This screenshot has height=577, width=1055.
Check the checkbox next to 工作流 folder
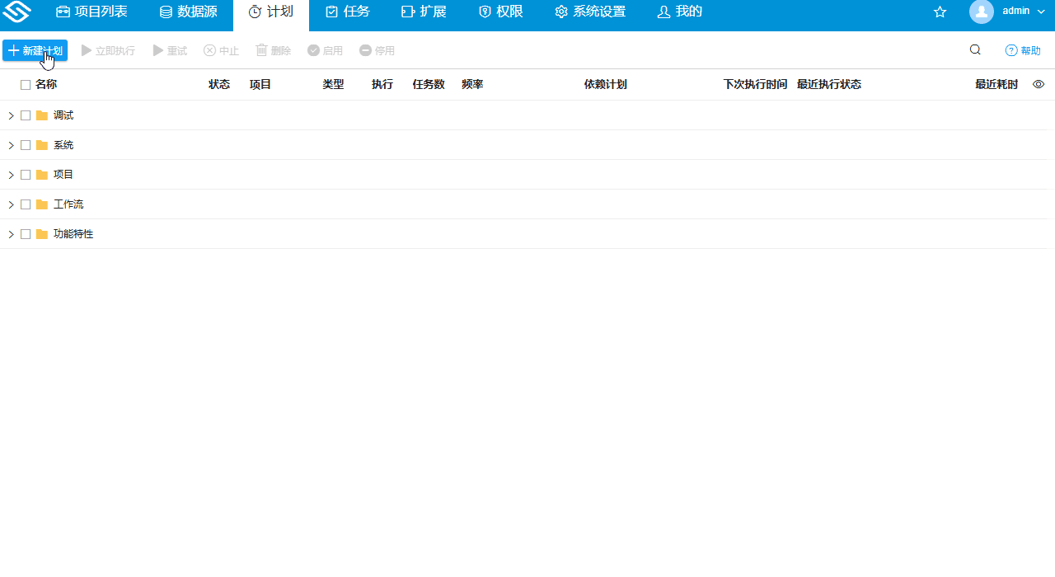(26, 204)
